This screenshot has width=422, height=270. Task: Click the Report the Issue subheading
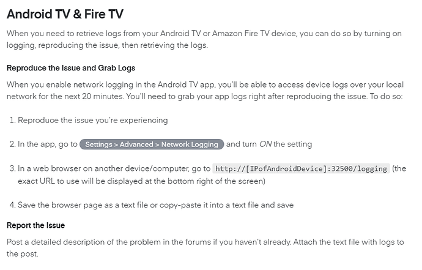pos(36,225)
